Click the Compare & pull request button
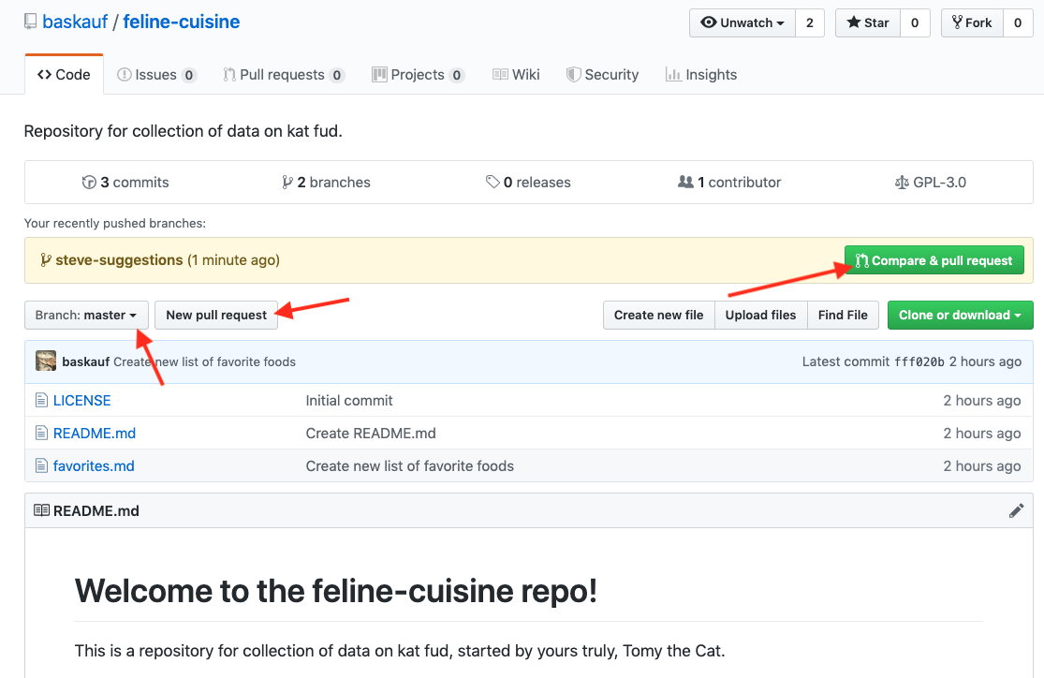1044x678 pixels. click(x=934, y=260)
